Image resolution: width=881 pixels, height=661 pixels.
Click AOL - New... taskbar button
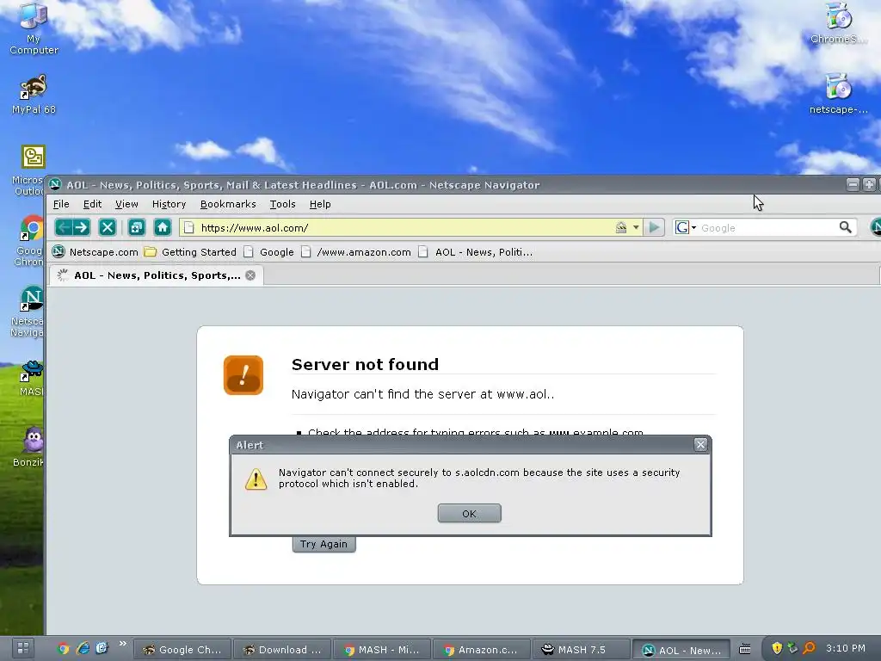(x=681, y=650)
